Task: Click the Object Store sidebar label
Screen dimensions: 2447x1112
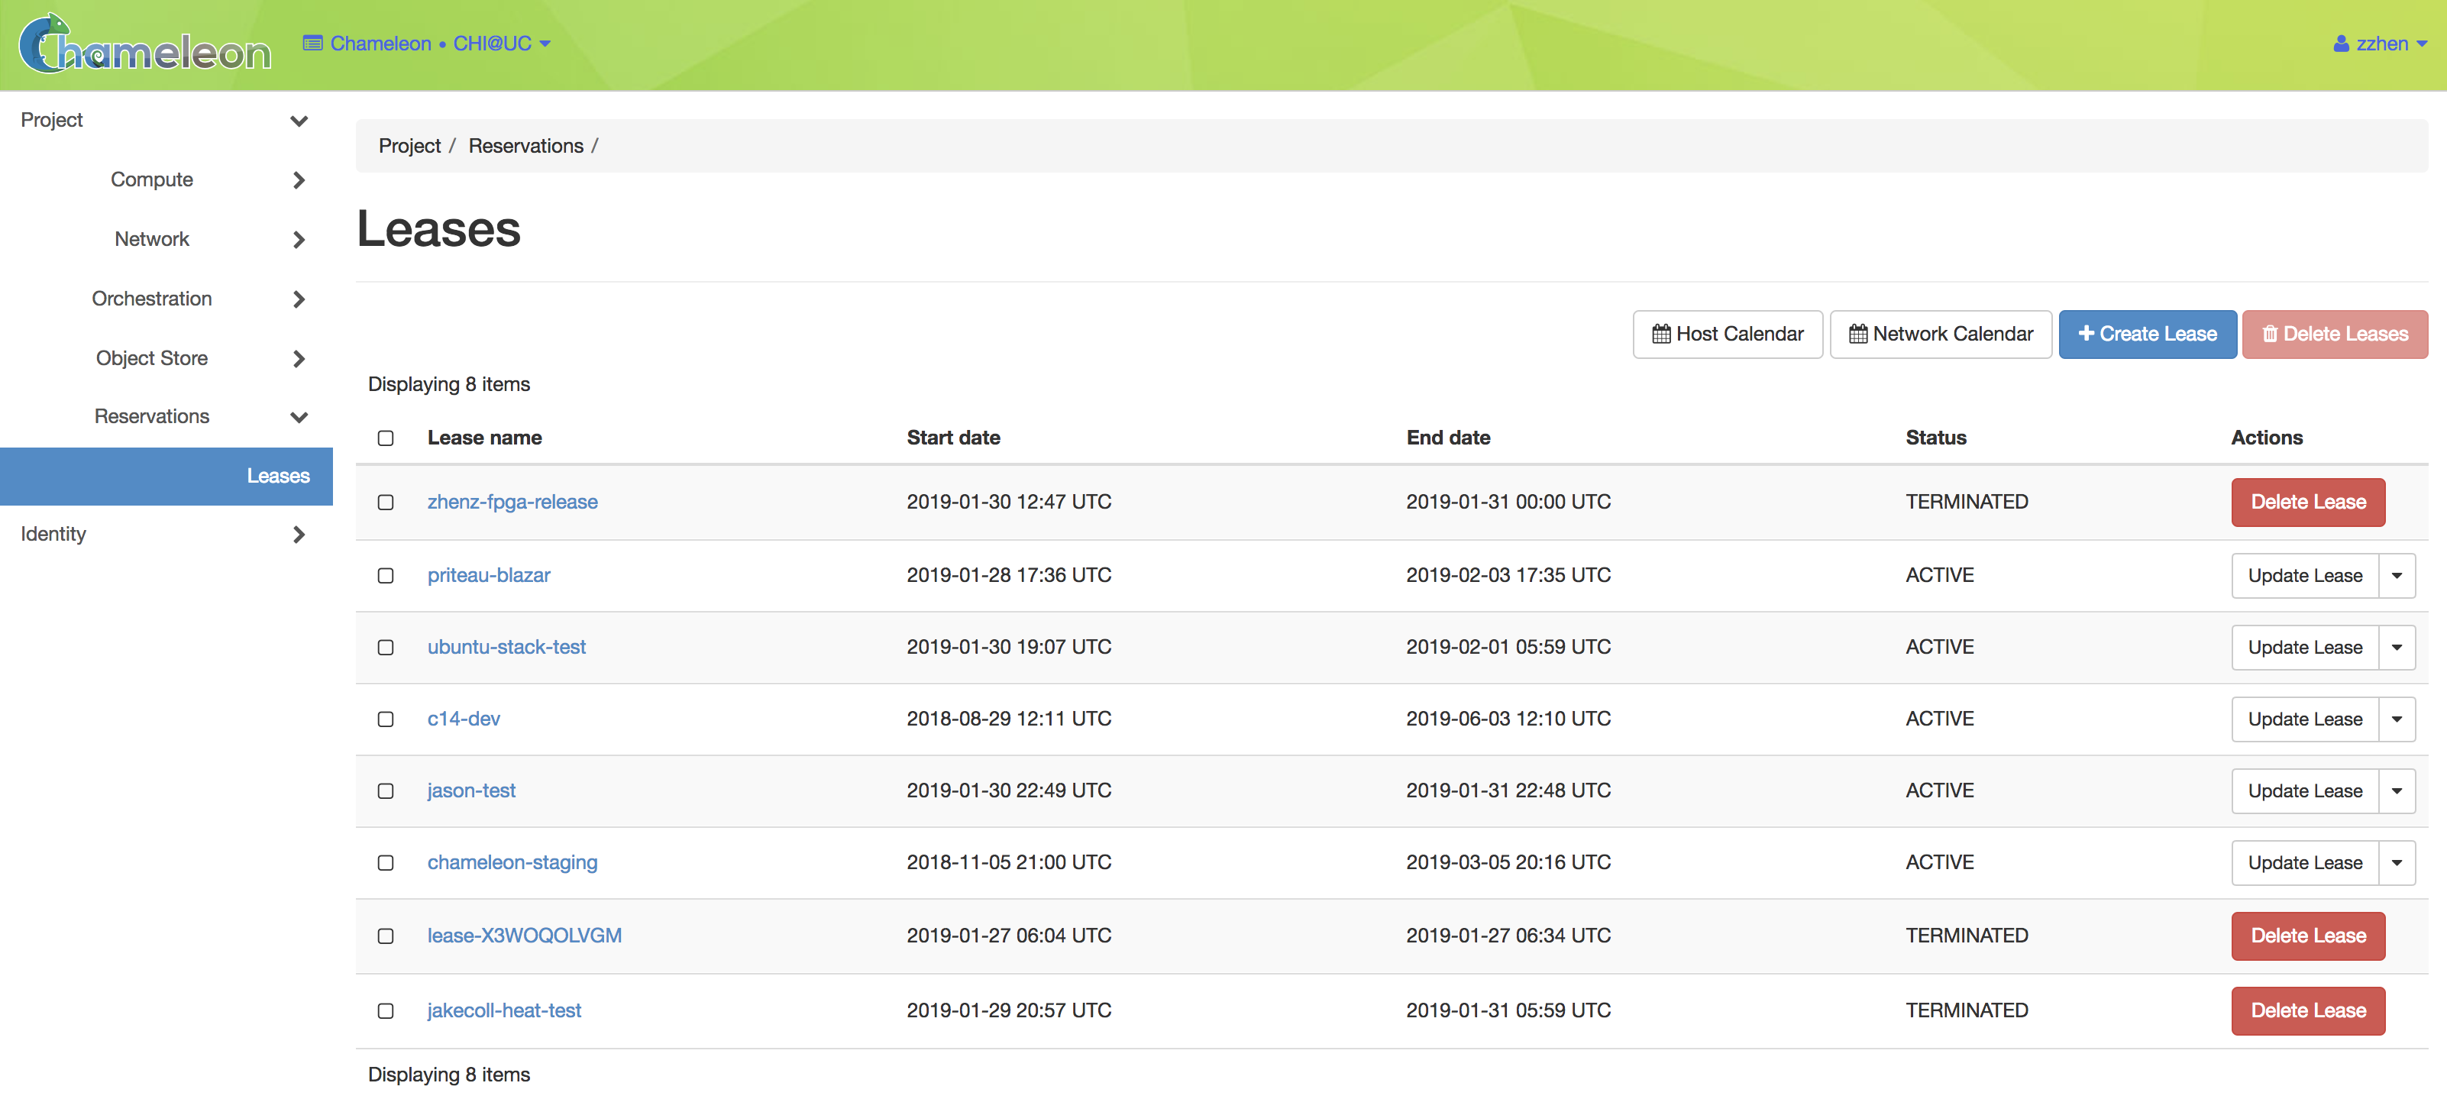Action: point(152,359)
